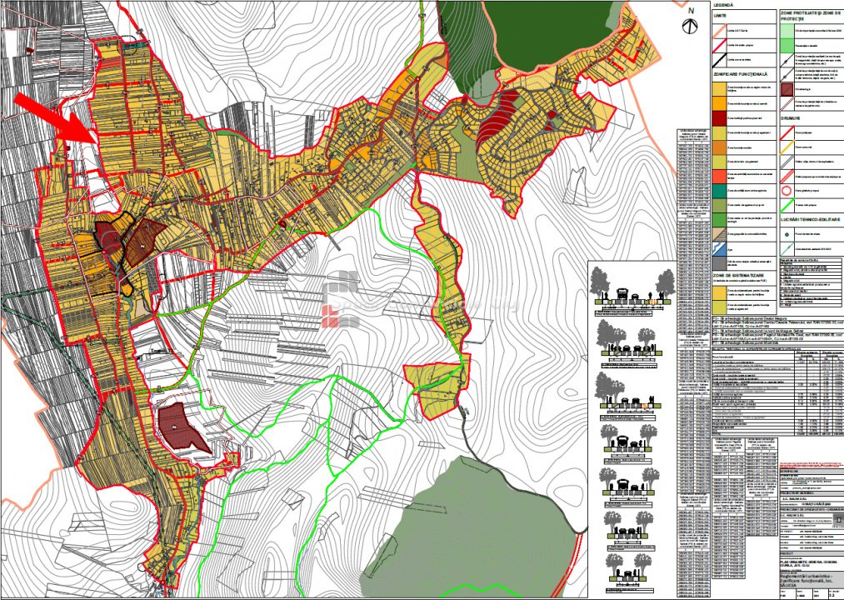
Task: Click the red watermark logo at the map center
Action: pyautogui.click(x=339, y=298)
